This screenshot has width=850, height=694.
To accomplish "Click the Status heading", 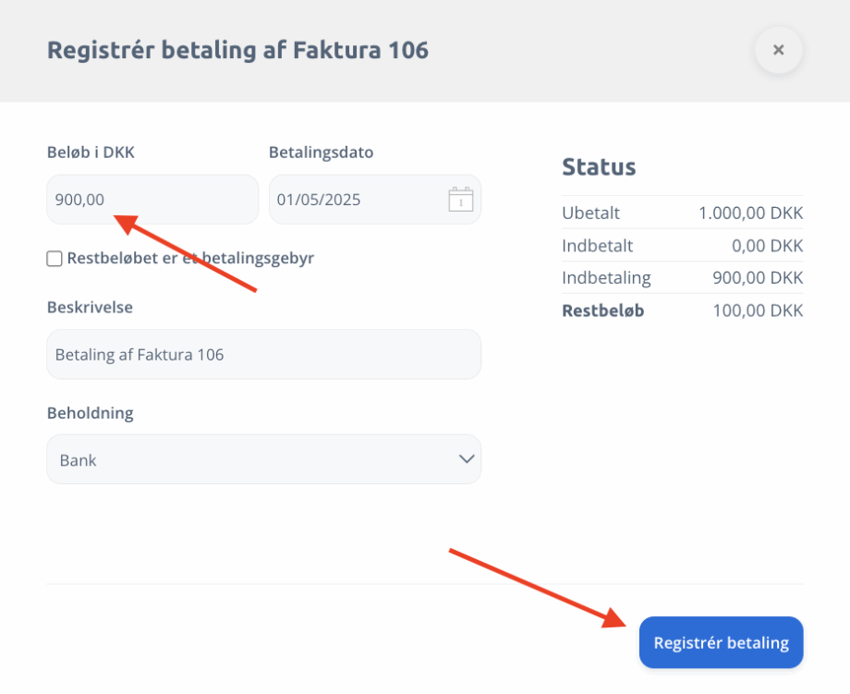I will (599, 167).
